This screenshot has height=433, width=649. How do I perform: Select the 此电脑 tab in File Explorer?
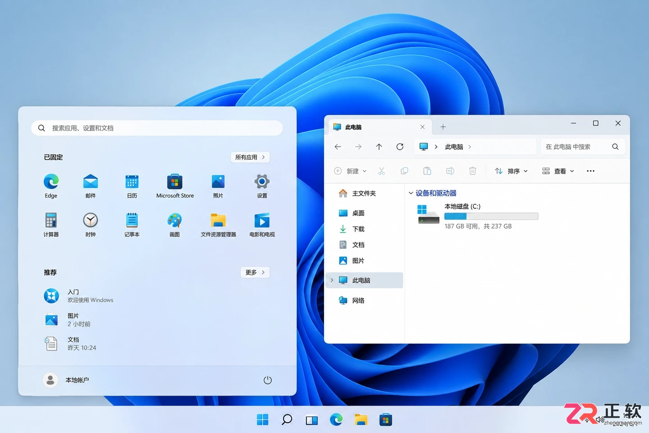[x=379, y=127]
